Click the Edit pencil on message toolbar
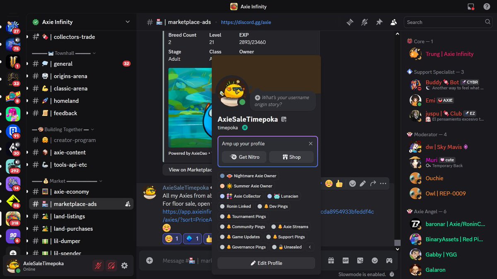This screenshot has width=497, height=279. pos(363,184)
